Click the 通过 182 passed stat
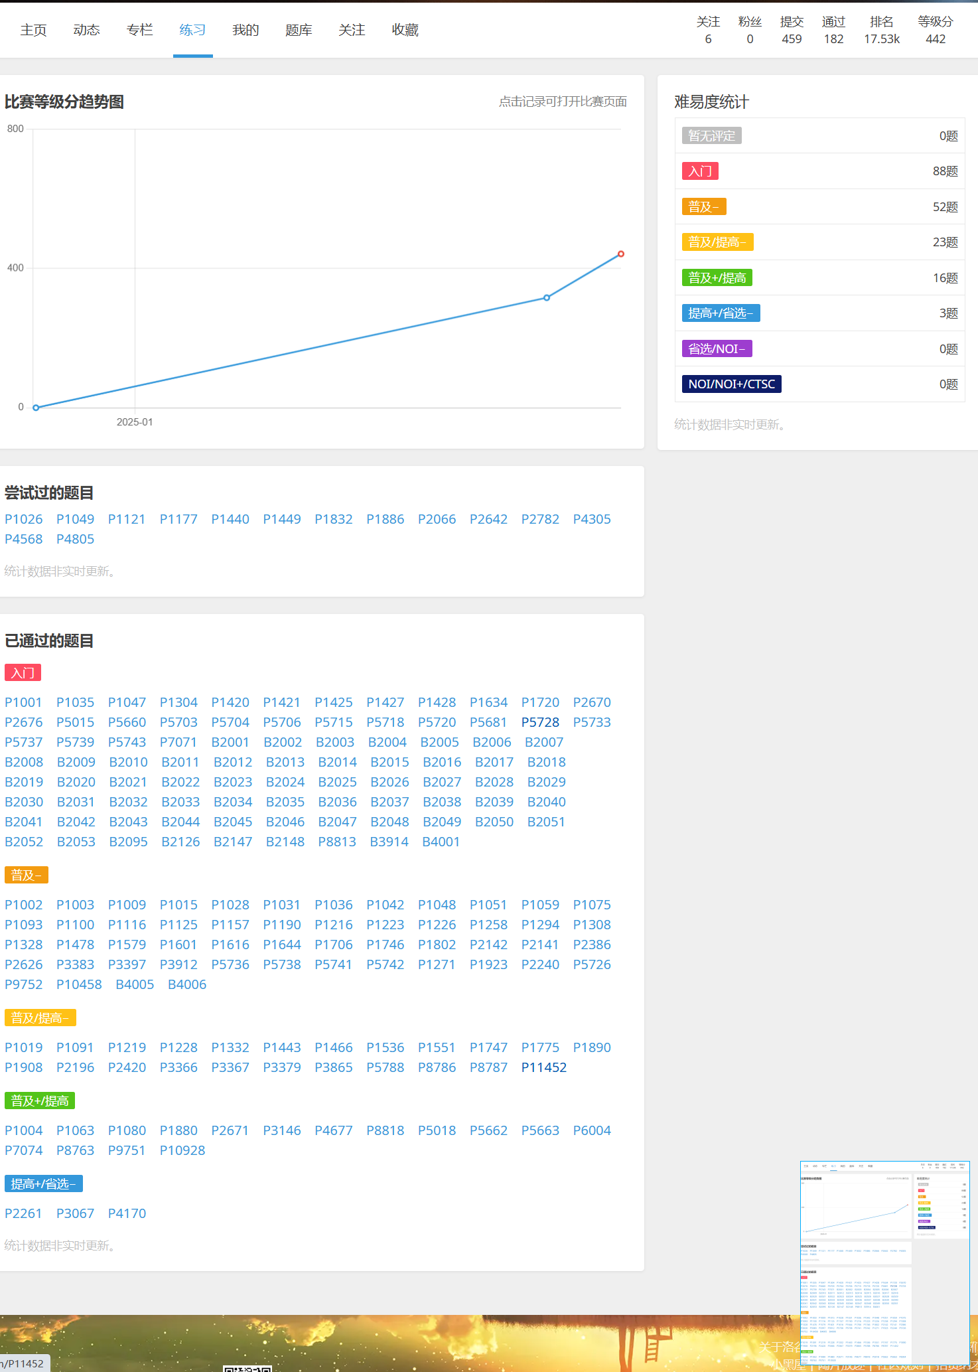Screen dimensions: 978x1372 (833, 31)
